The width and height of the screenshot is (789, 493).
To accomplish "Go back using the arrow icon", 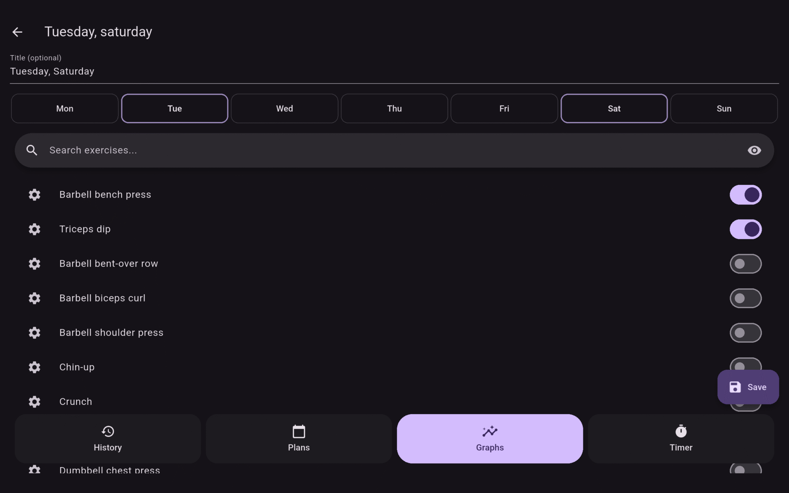I will [17, 32].
